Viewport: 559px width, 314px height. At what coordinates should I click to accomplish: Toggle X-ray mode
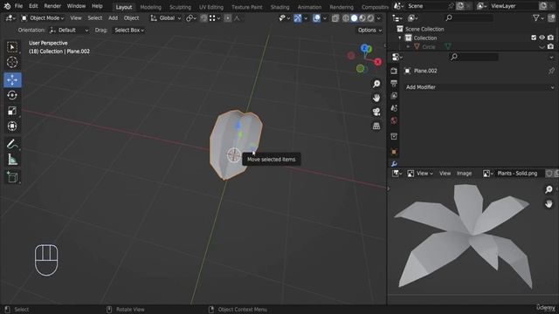335,17
